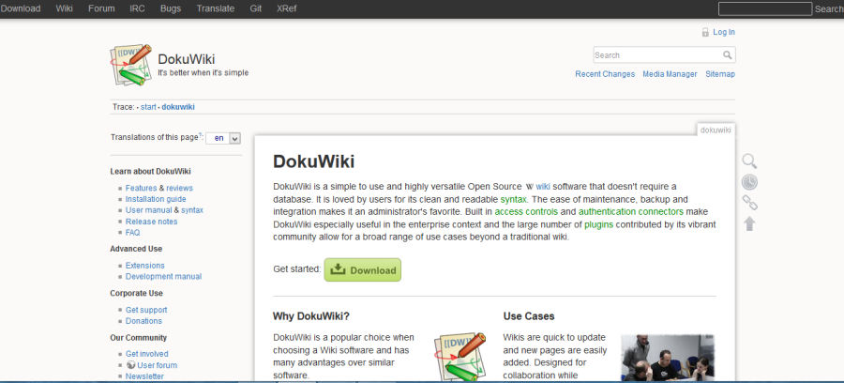The width and height of the screenshot is (844, 383).
Task: Open the User forum link
Action: [x=158, y=365]
